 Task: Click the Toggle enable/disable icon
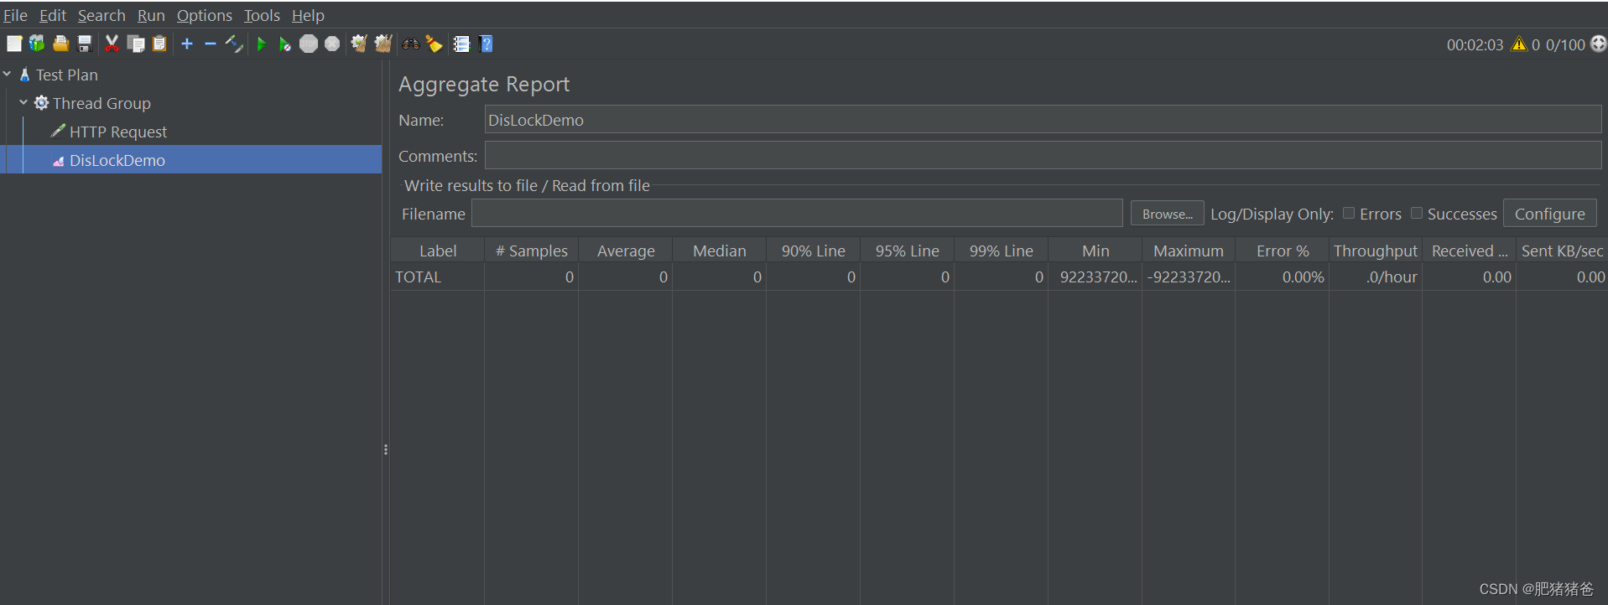234,44
